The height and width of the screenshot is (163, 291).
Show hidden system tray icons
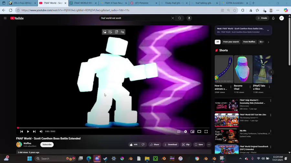[x=240, y=158]
